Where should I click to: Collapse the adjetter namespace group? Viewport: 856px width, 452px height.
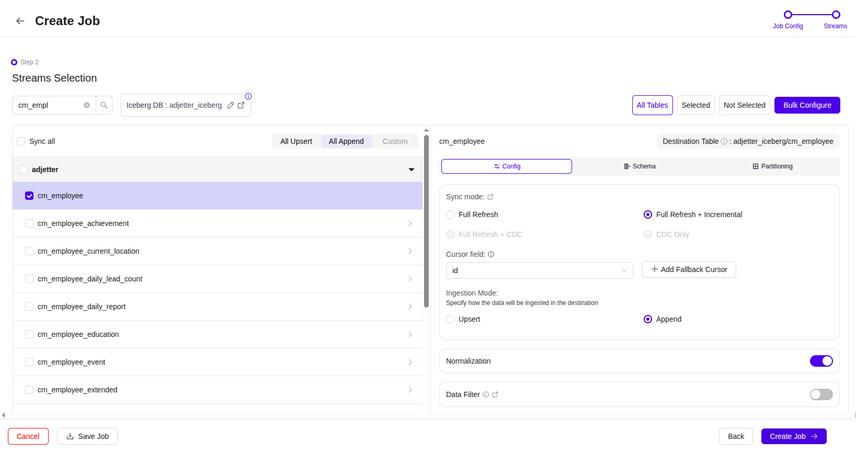412,169
